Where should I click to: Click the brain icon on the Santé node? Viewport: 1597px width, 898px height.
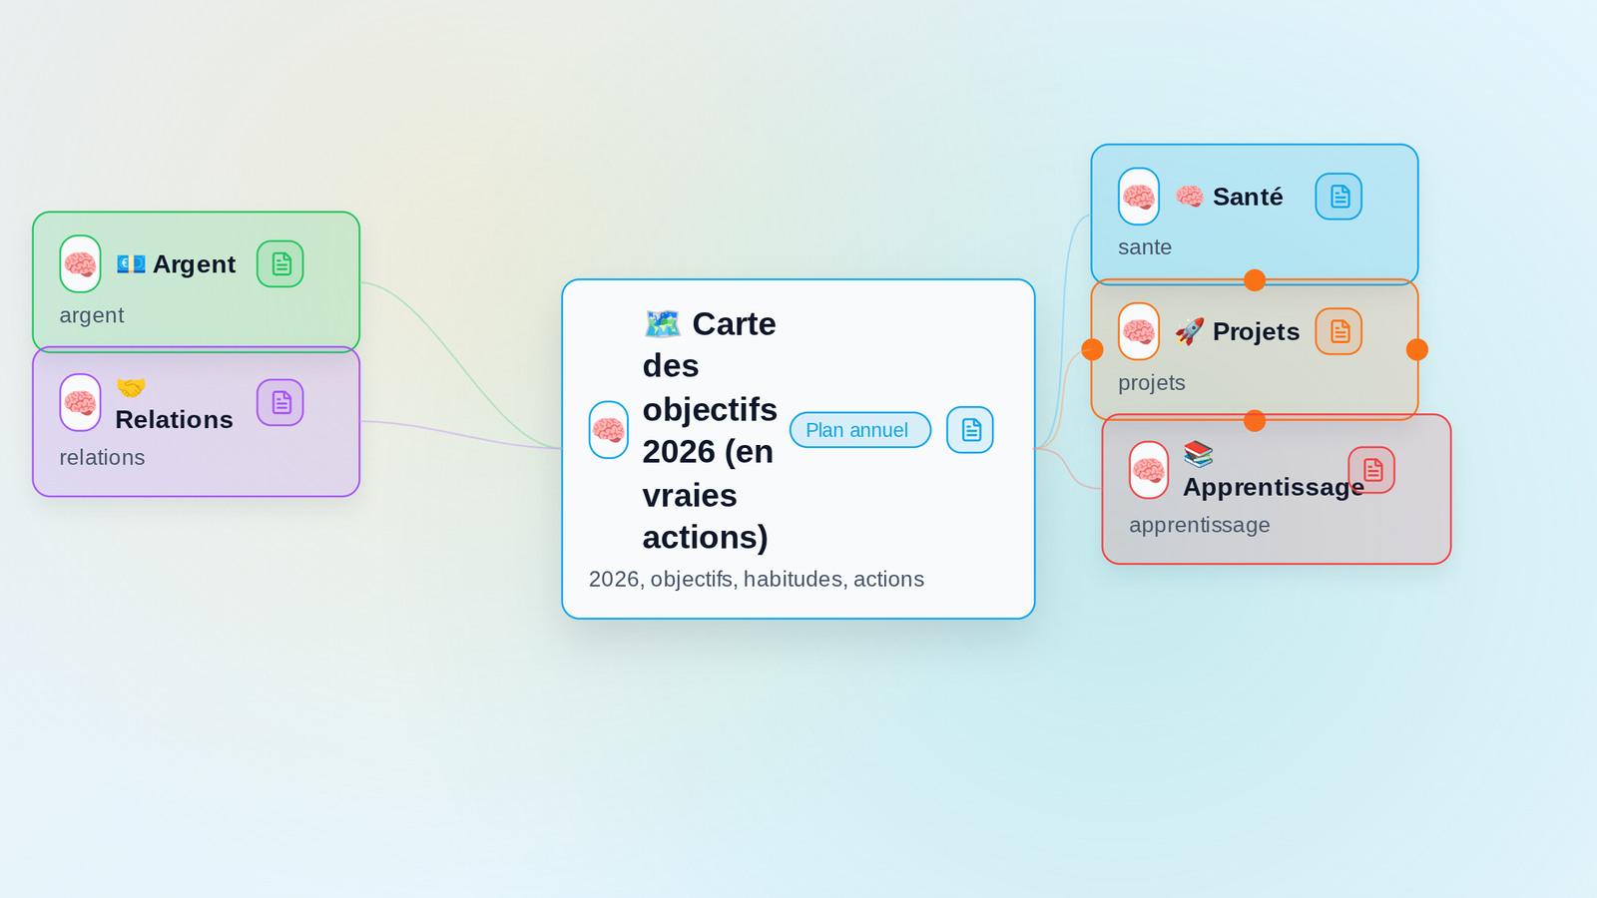click(x=1138, y=197)
